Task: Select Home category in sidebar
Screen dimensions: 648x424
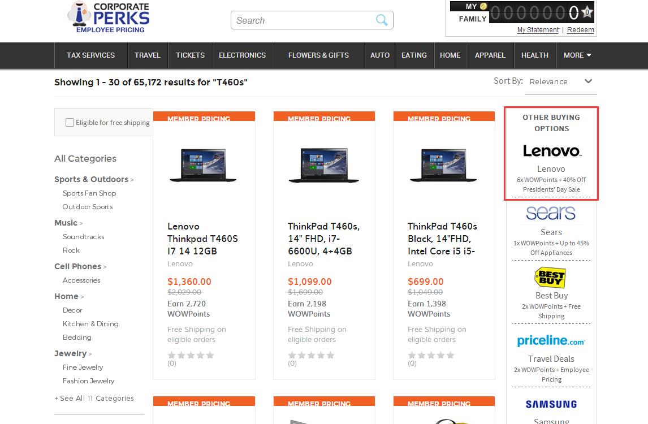Action: click(x=66, y=296)
